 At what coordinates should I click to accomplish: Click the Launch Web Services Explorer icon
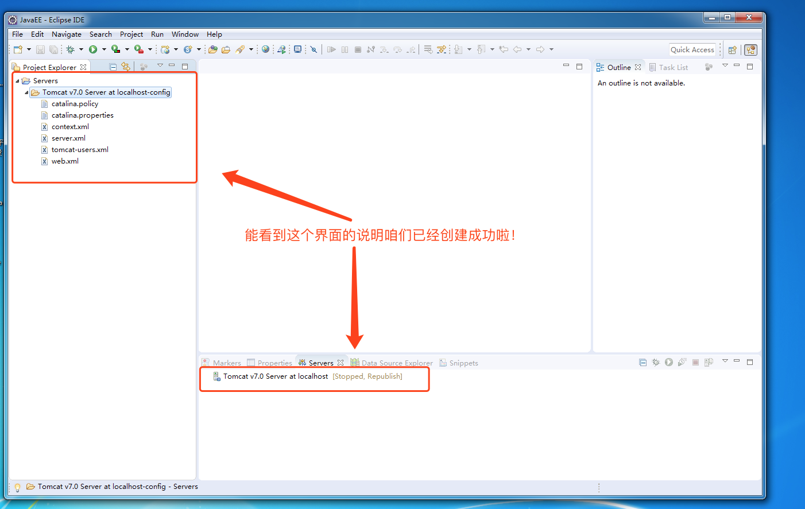[x=281, y=49]
